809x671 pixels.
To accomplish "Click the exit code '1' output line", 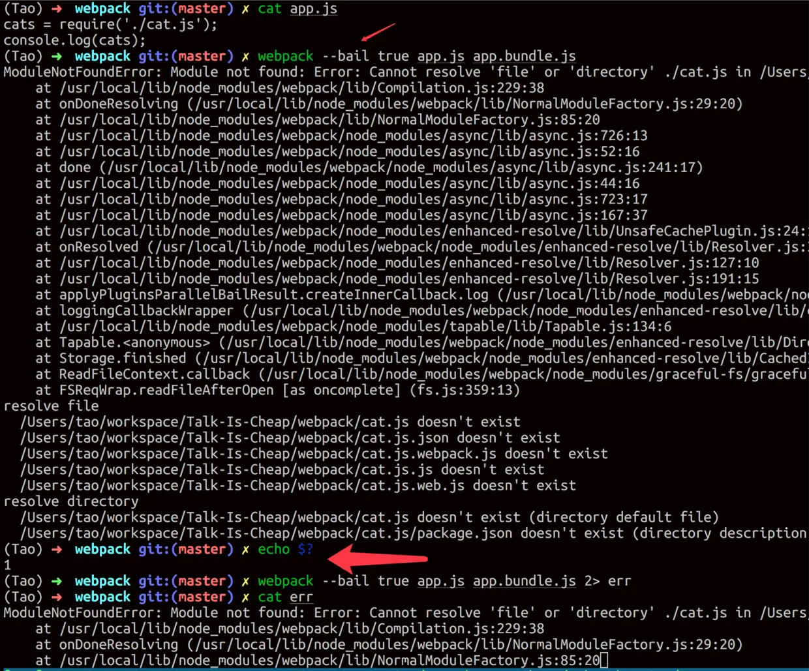I will pos(7,565).
